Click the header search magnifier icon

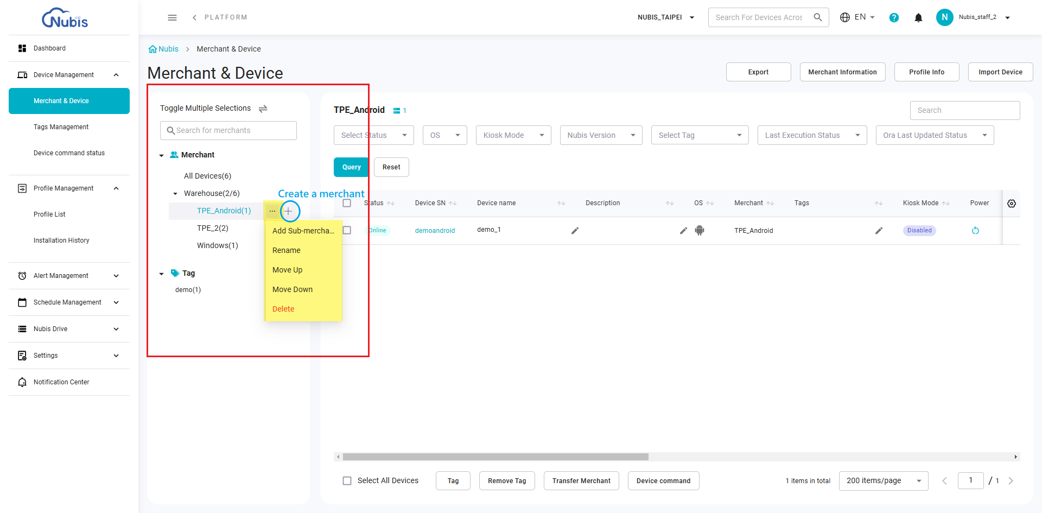click(x=818, y=17)
